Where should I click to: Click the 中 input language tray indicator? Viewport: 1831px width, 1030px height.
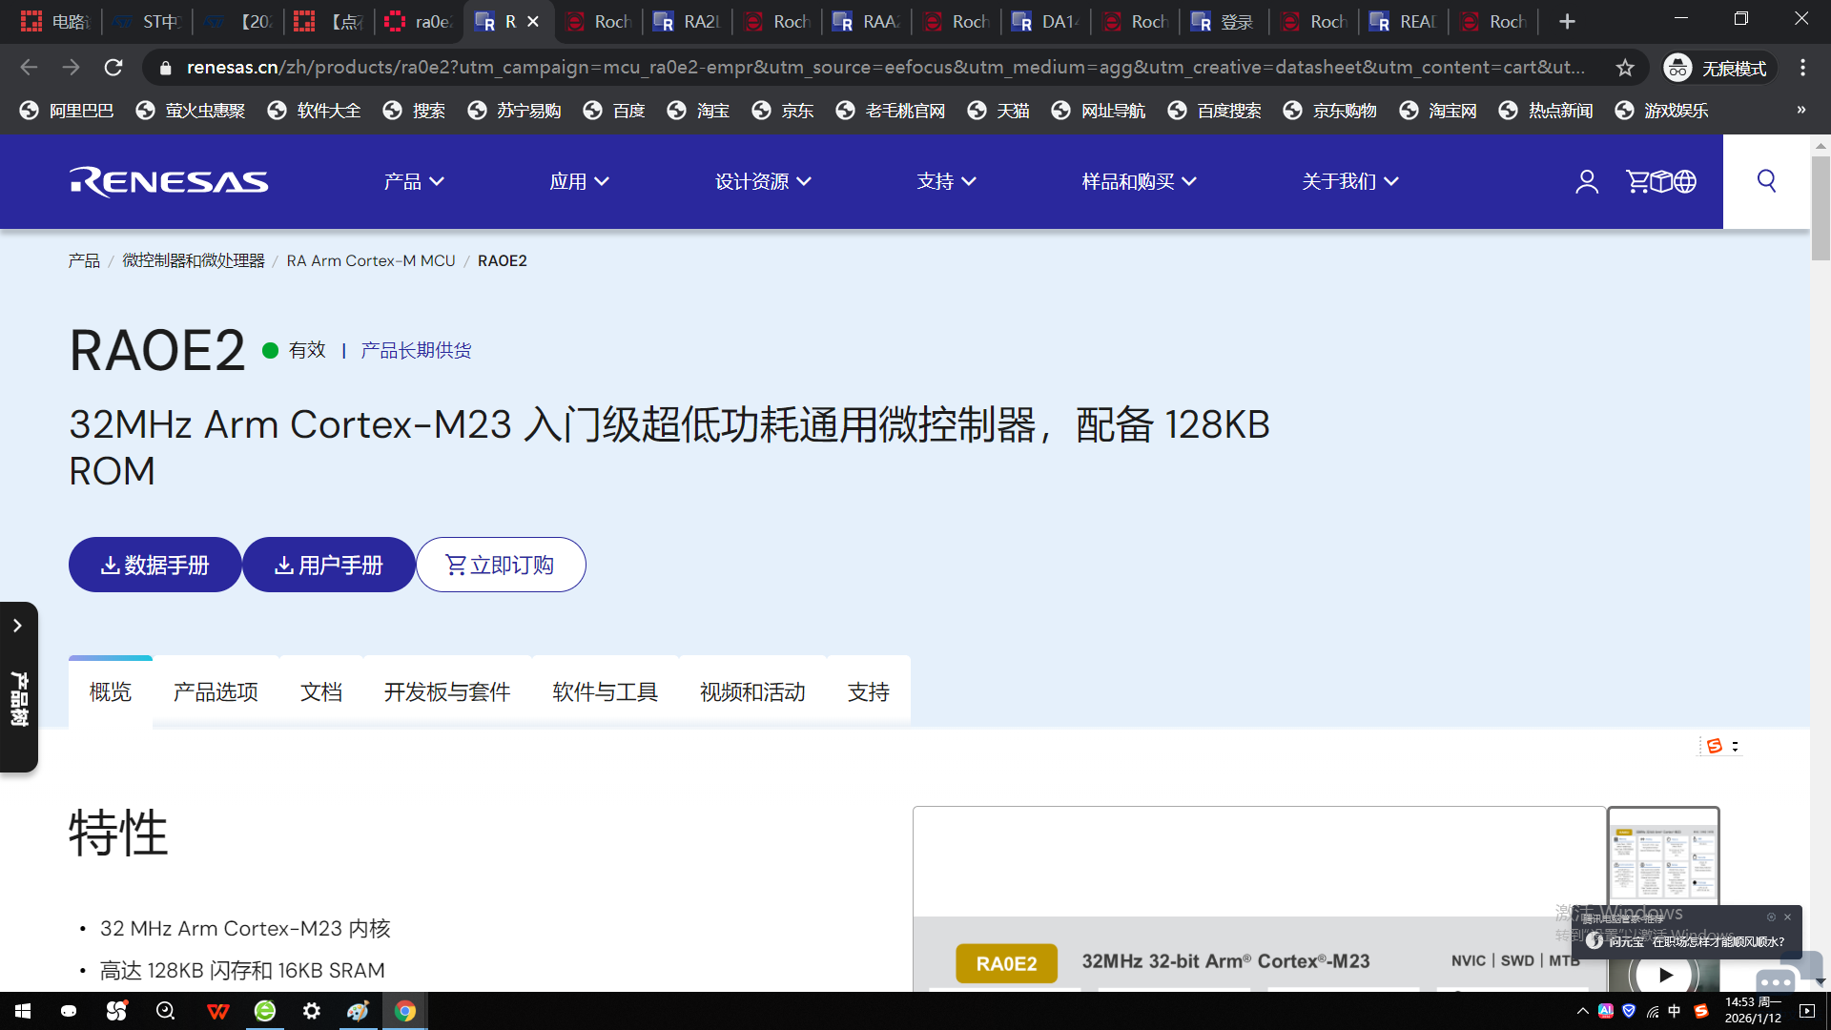[1676, 1011]
